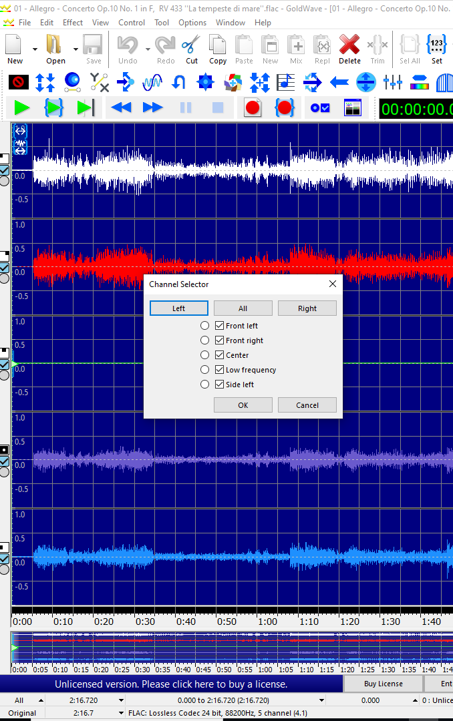Select the Center channel radio button
Viewport: 453px width, 721px height.
pyautogui.click(x=205, y=355)
